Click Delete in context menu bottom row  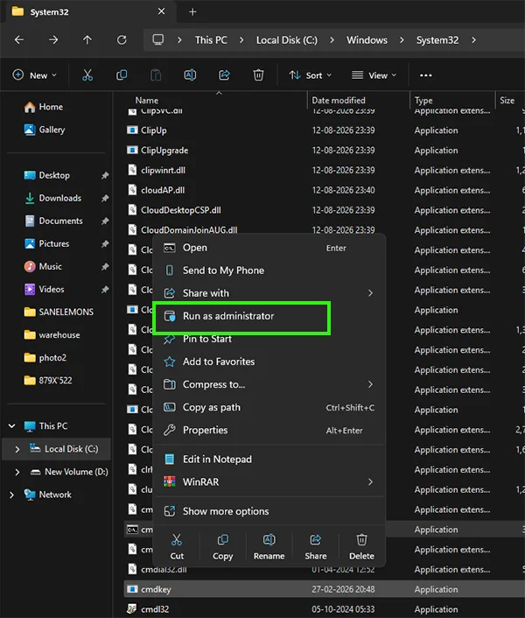coord(361,547)
